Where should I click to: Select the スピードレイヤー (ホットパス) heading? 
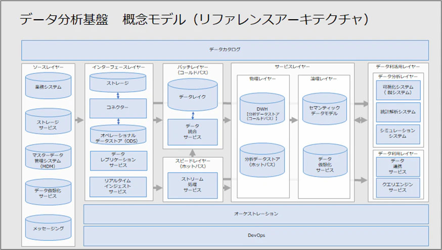tap(193, 163)
